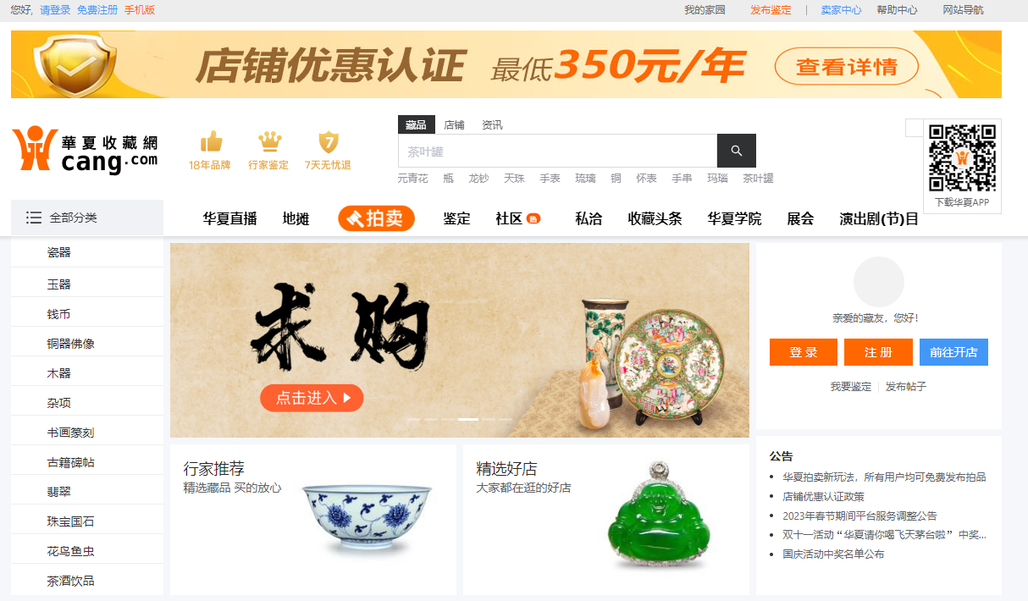Click the blue 前往开店 button
1028x601 pixels.
coord(953,352)
